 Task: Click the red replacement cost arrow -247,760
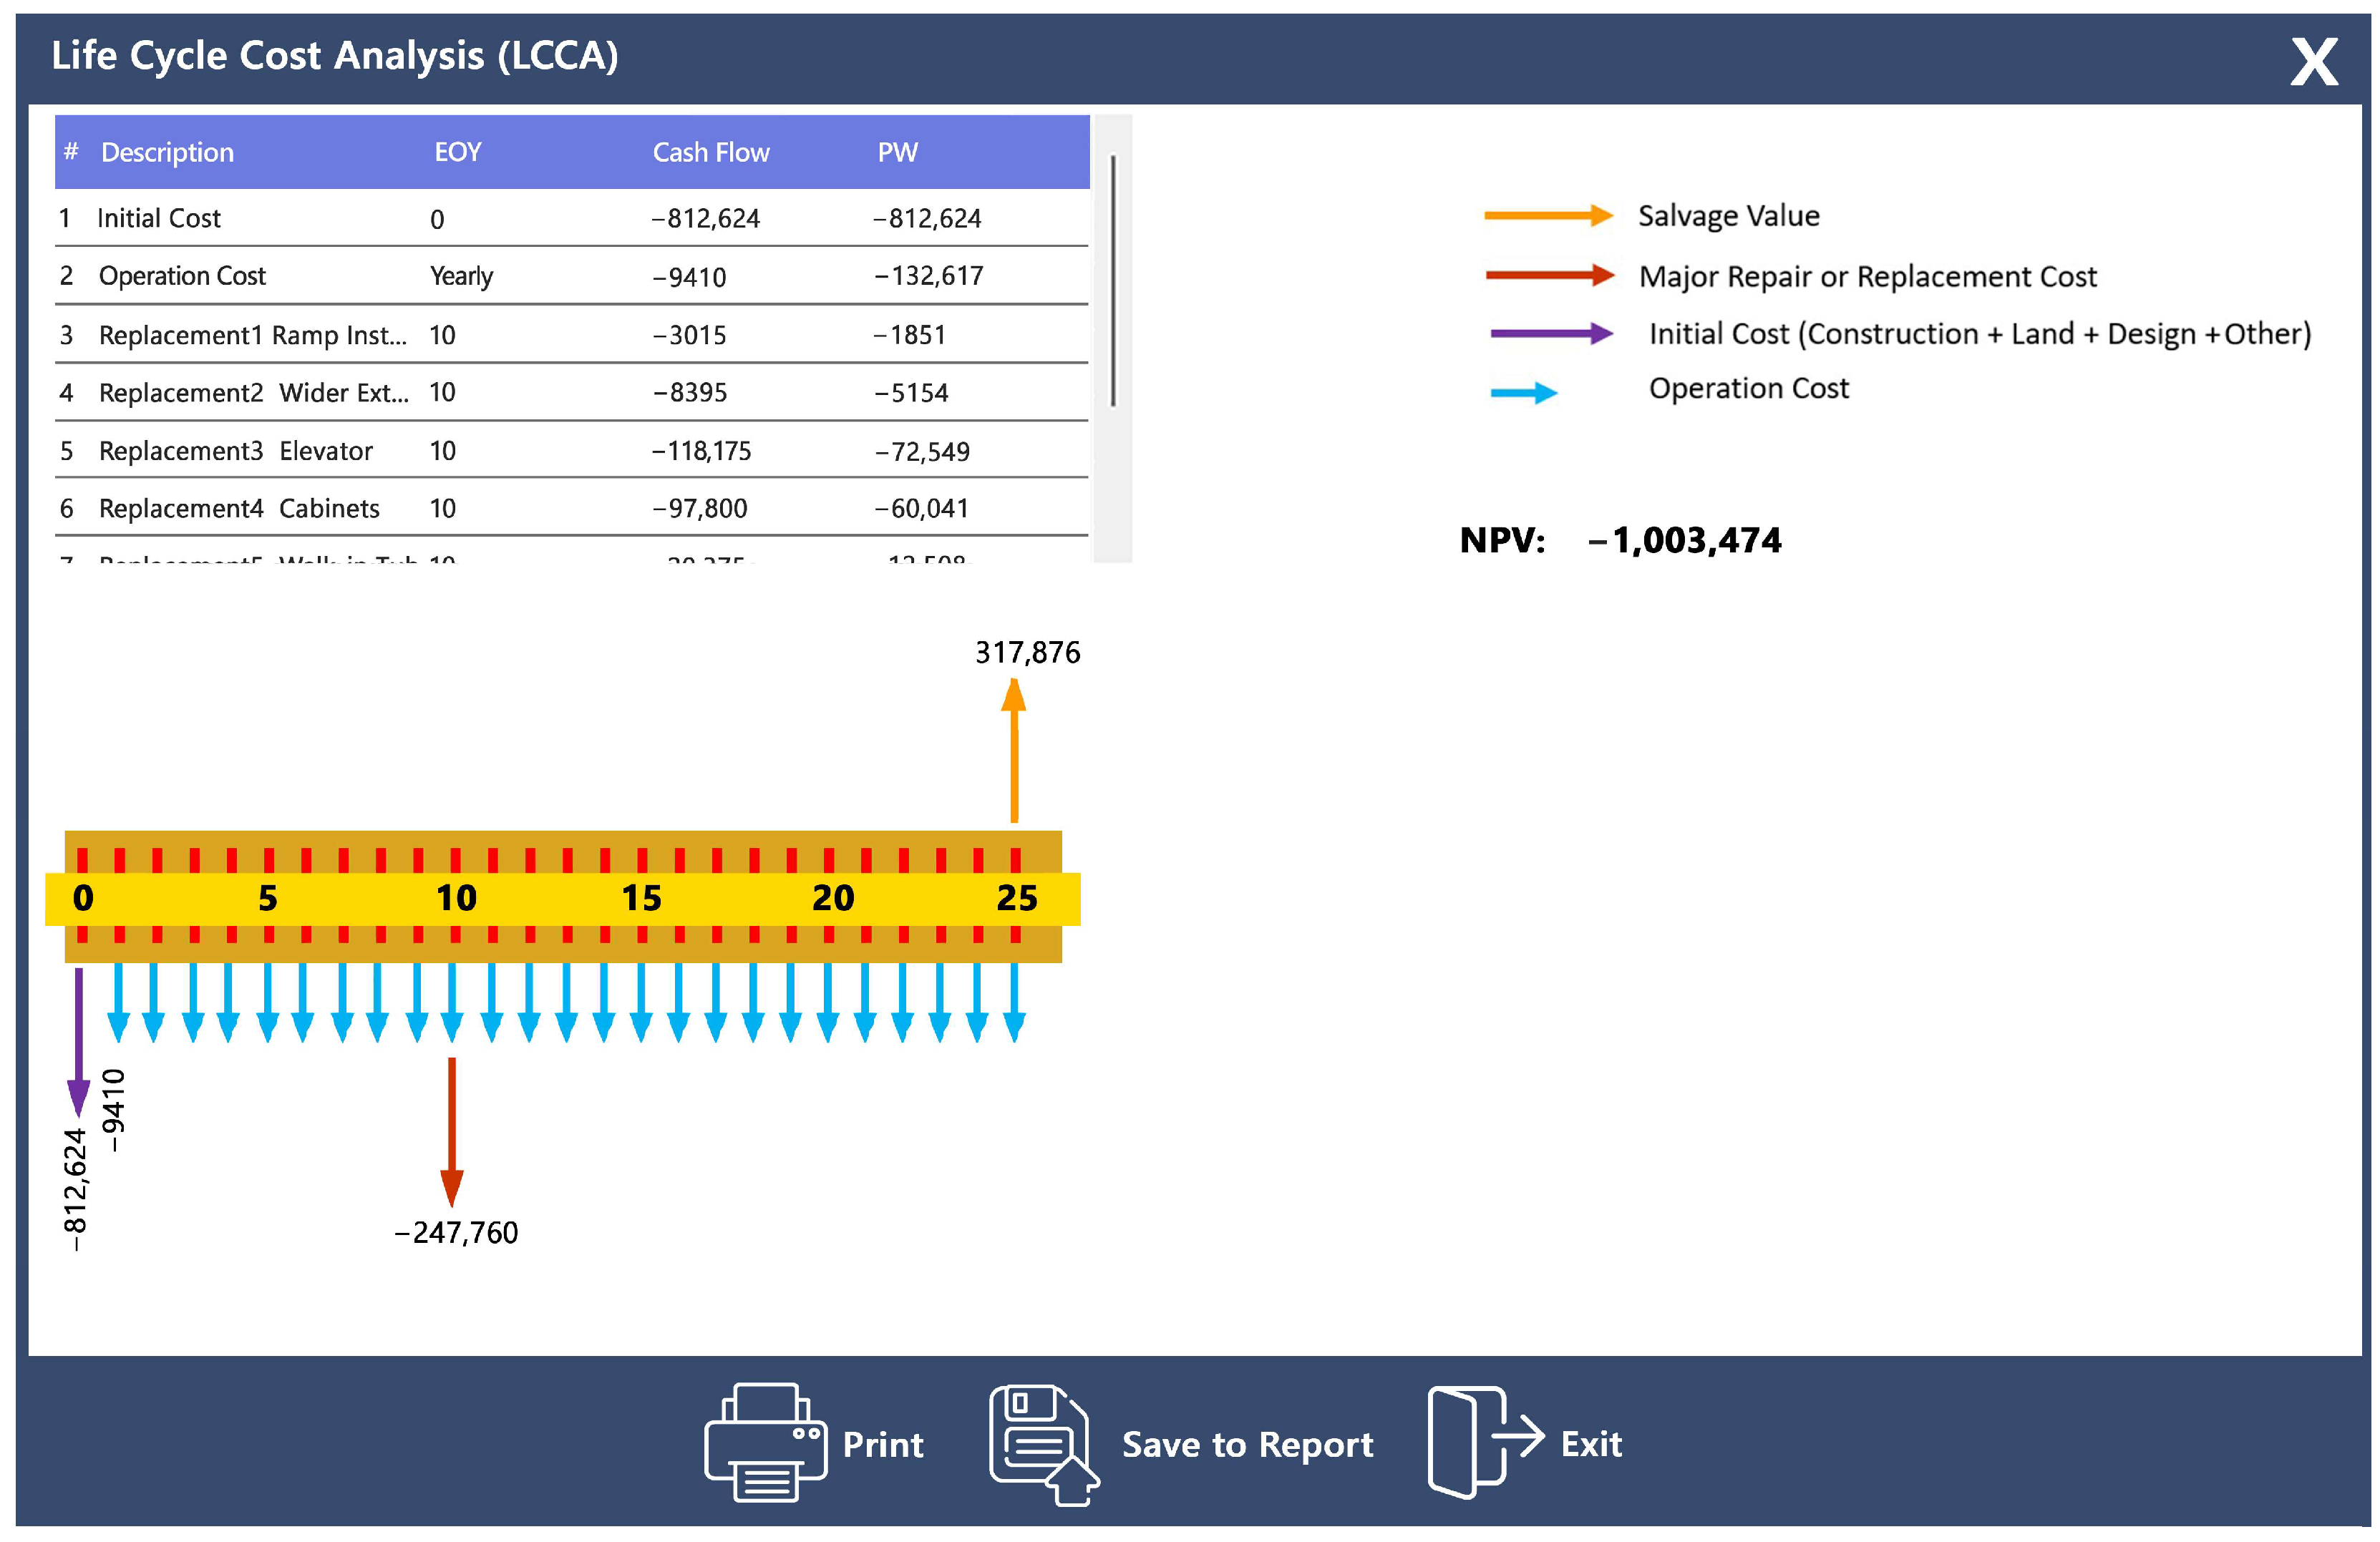tap(451, 1131)
